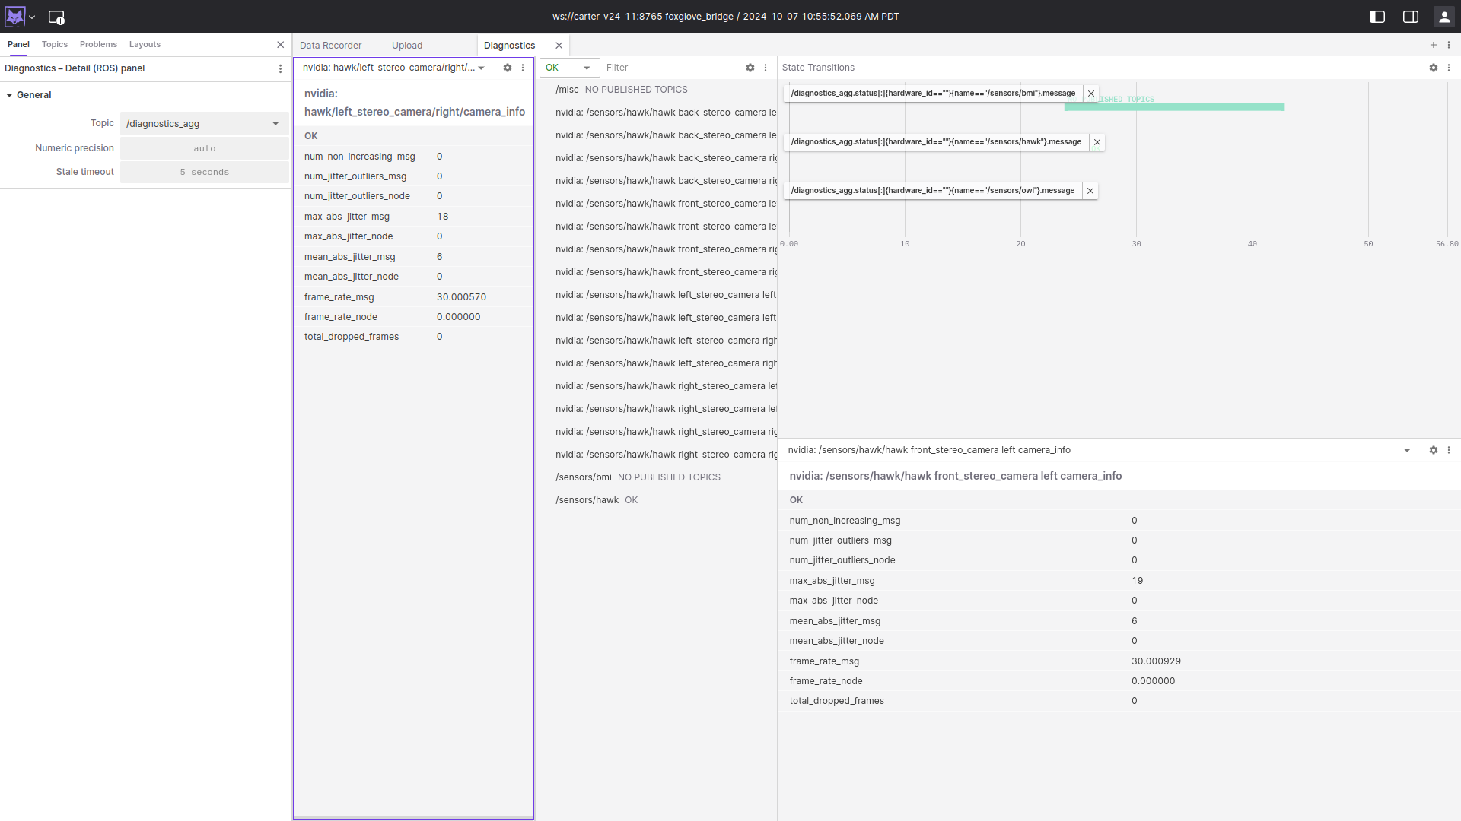Open the Foxglove app menu fox icon
This screenshot has height=821, width=1461.
tap(14, 15)
